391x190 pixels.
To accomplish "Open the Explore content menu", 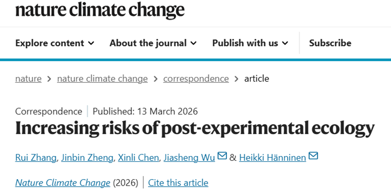I will point(50,43).
